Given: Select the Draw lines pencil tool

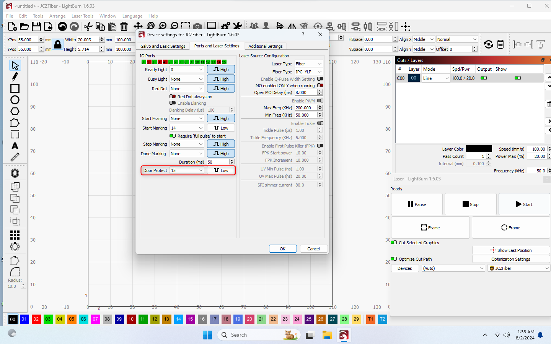Looking at the screenshot, I should tap(15, 77).
